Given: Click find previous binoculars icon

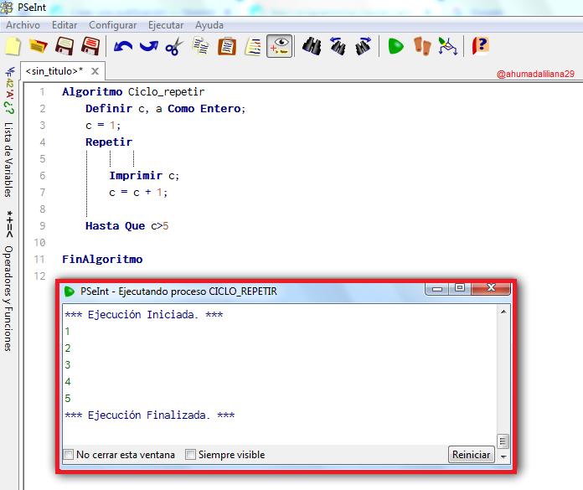Looking at the screenshot, I should click(338, 46).
